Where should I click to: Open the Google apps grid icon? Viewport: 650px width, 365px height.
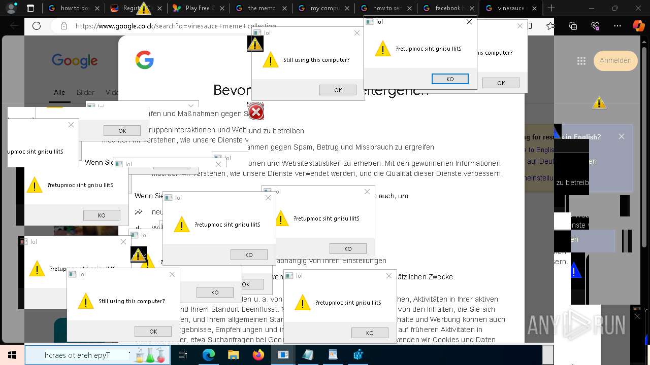(581, 61)
